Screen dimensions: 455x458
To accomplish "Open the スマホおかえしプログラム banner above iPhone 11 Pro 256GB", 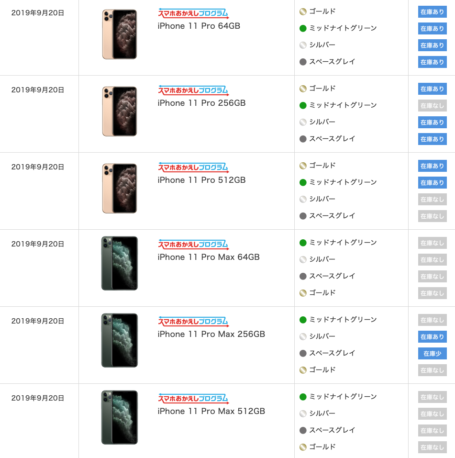I will [193, 90].
